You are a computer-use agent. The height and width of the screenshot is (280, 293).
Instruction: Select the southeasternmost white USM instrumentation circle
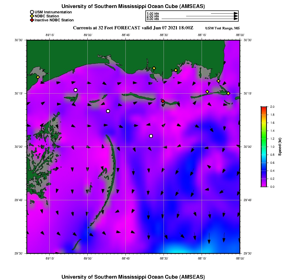151,136
